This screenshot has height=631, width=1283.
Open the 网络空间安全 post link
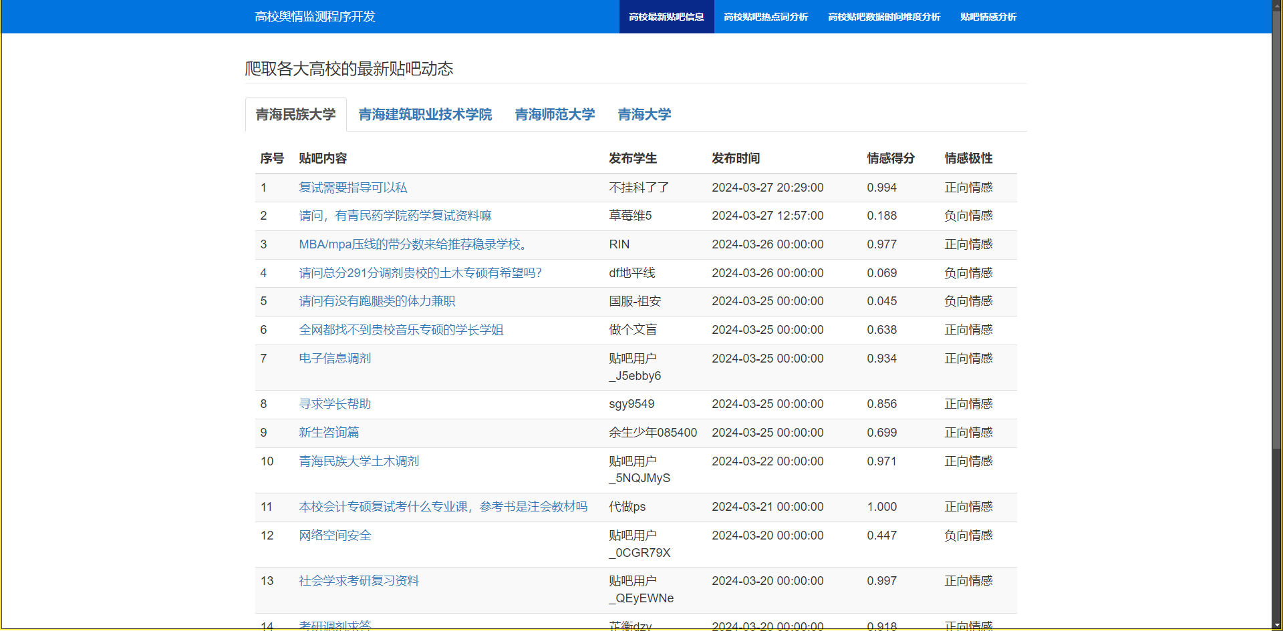[x=335, y=536]
